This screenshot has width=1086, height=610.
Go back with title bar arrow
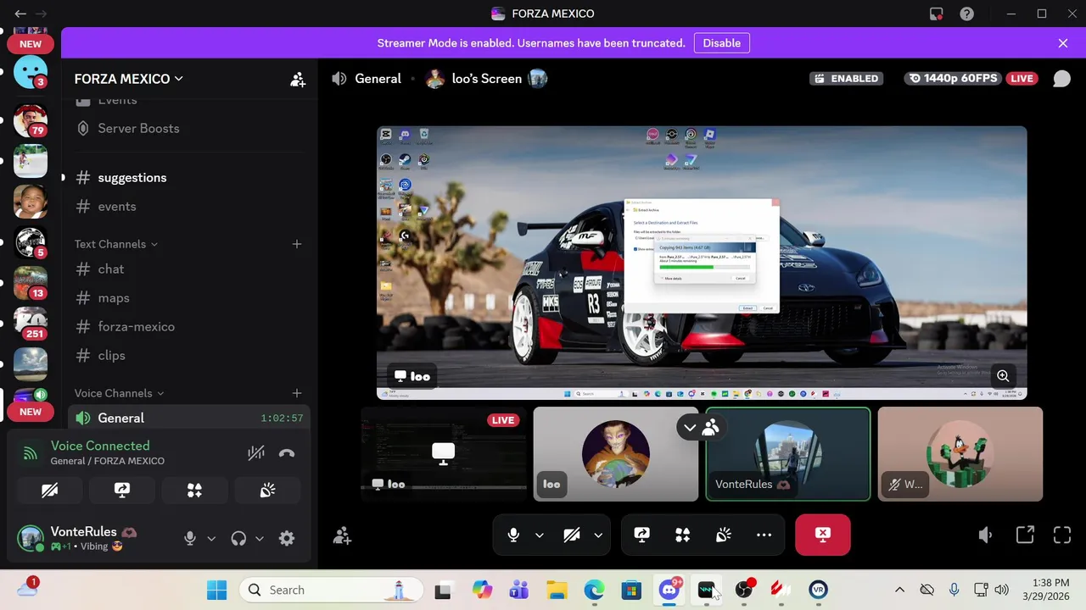point(20,14)
